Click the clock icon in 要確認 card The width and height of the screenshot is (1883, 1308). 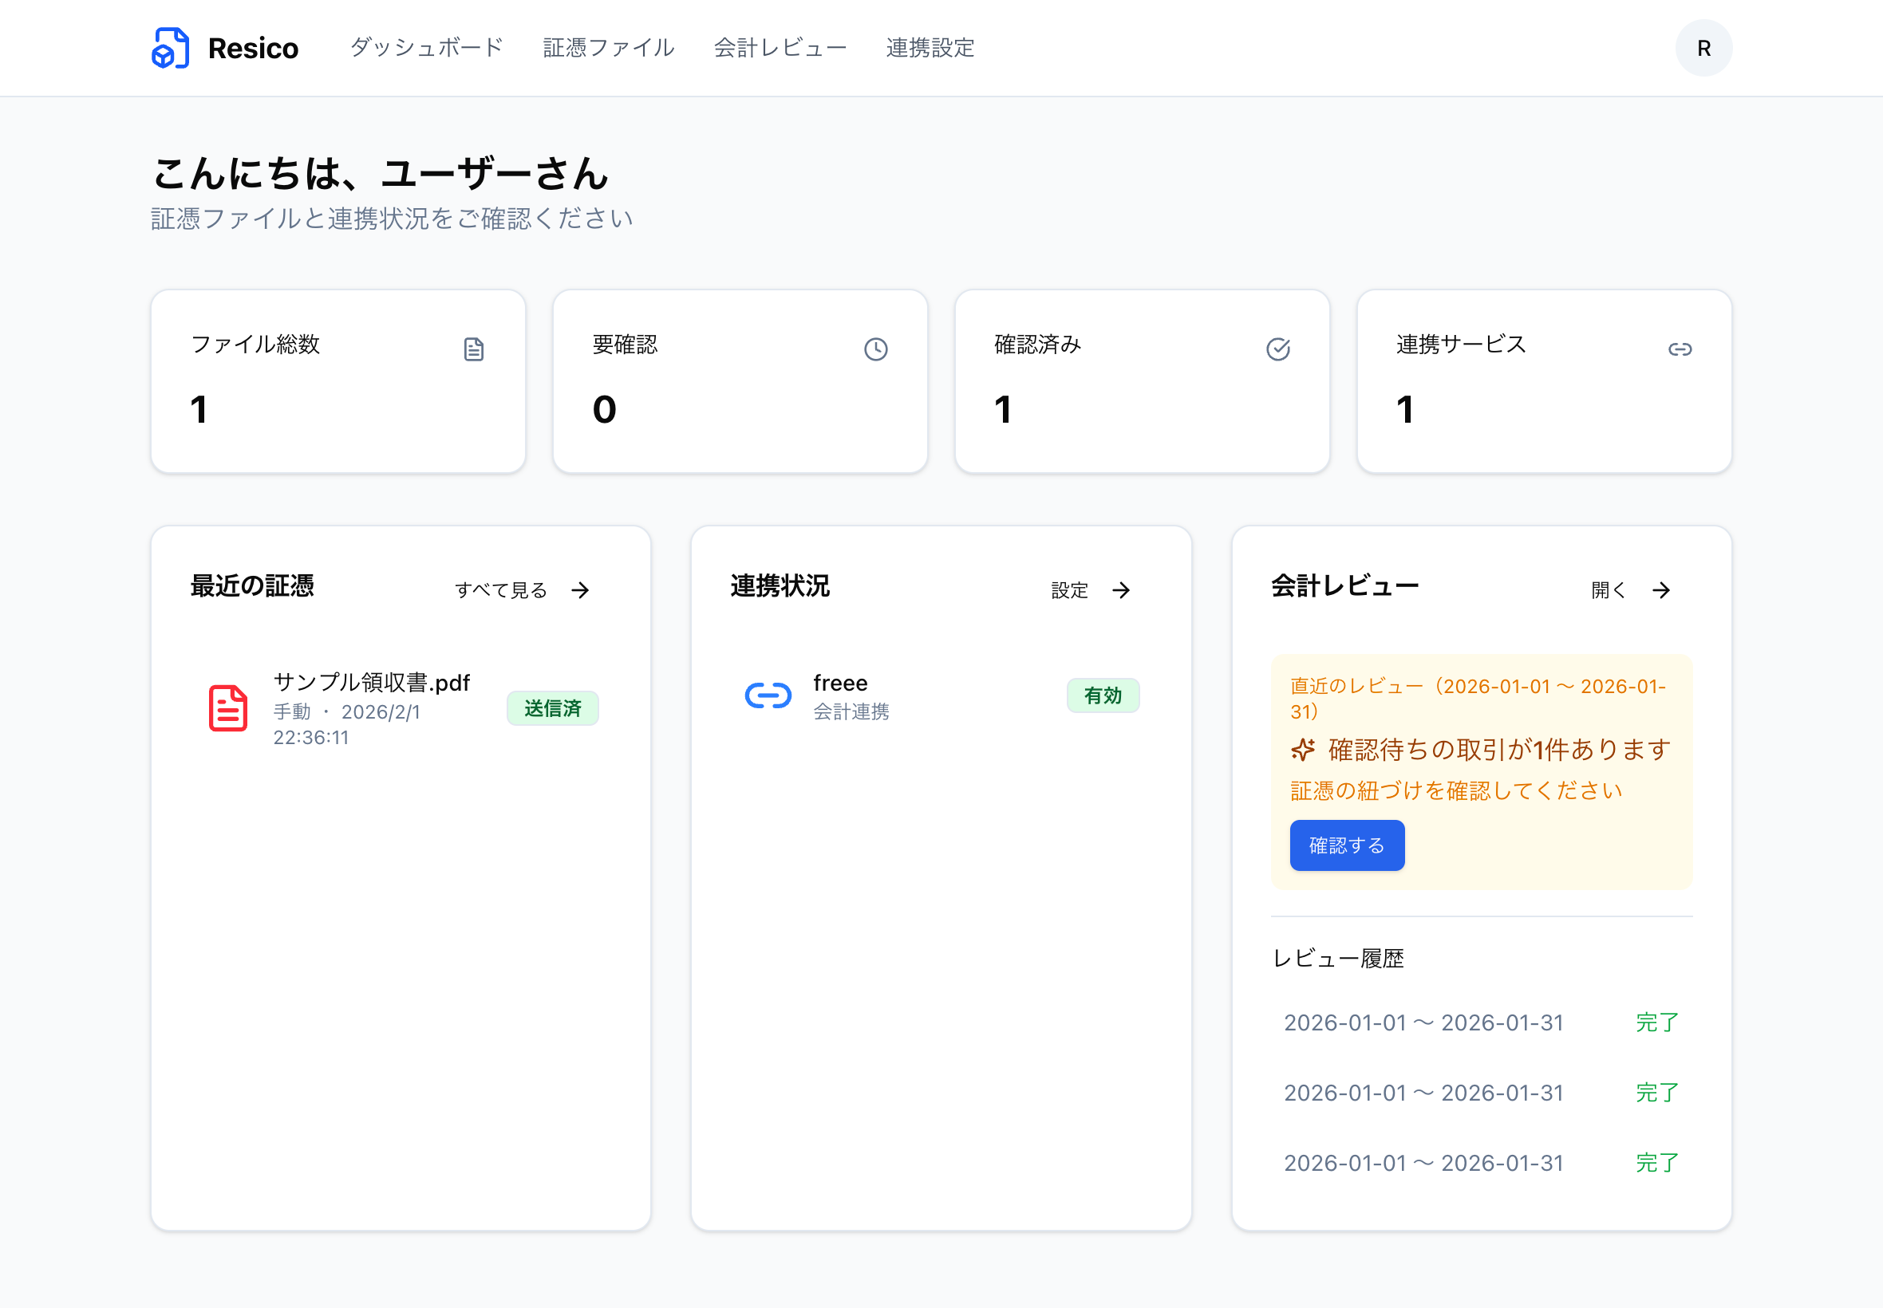pyautogui.click(x=875, y=349)
